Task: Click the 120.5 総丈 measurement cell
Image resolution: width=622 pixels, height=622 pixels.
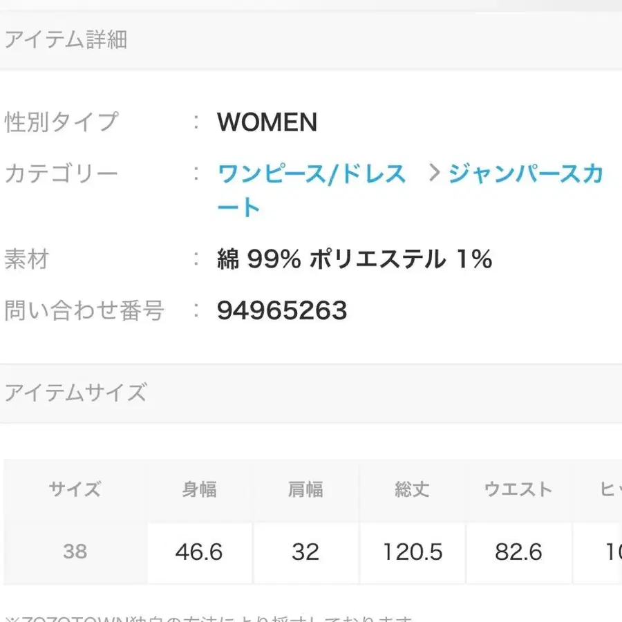Action: pyautogui.click(x=412, y=552)
